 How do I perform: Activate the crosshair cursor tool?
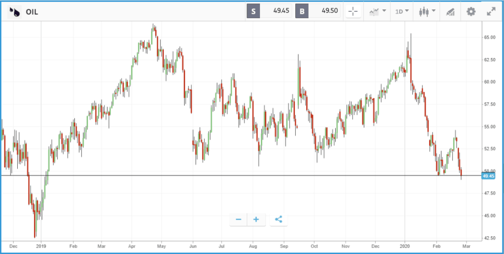point(353,12)
